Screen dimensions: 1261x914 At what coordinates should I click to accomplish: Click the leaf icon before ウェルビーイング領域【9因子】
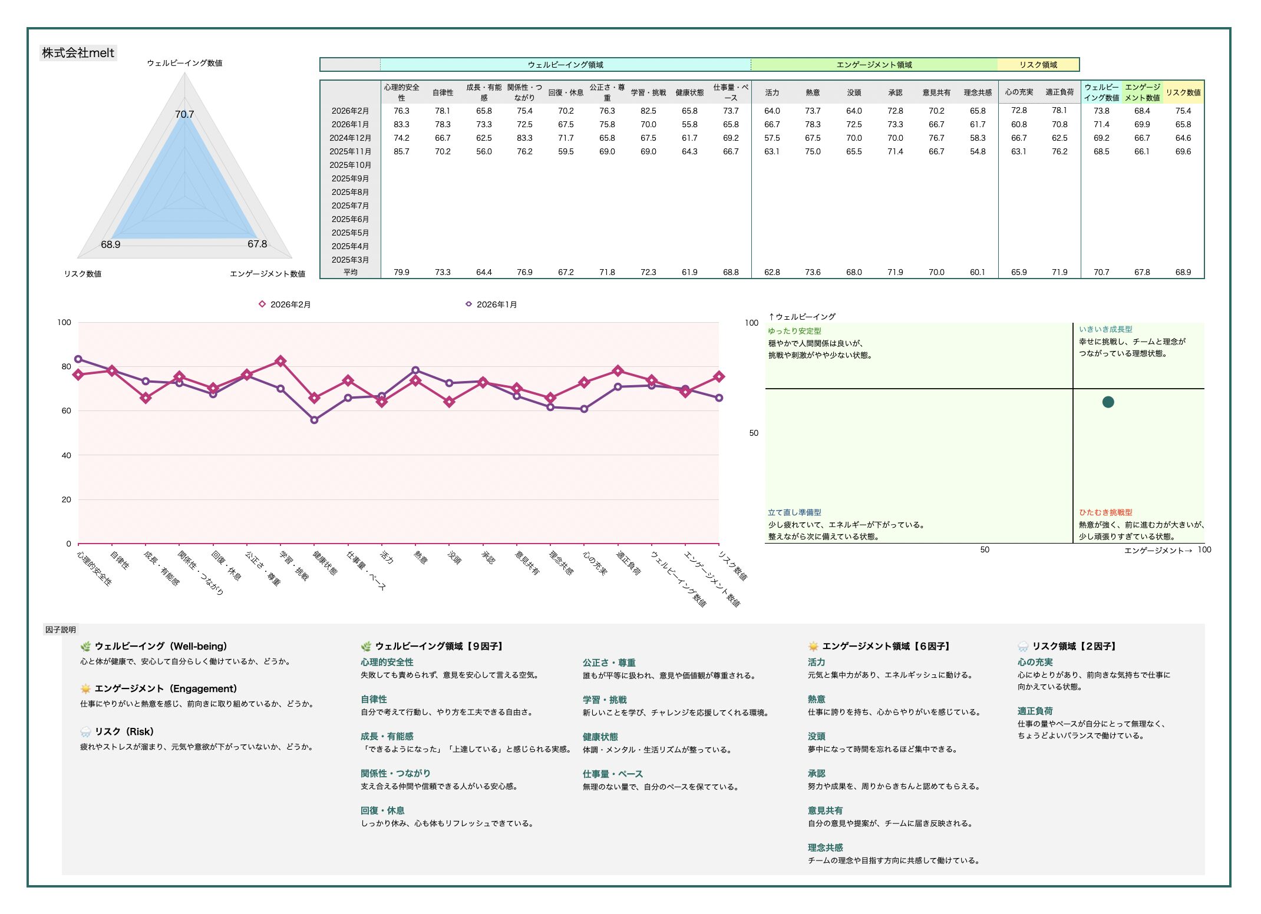click(x=366, y=647)
